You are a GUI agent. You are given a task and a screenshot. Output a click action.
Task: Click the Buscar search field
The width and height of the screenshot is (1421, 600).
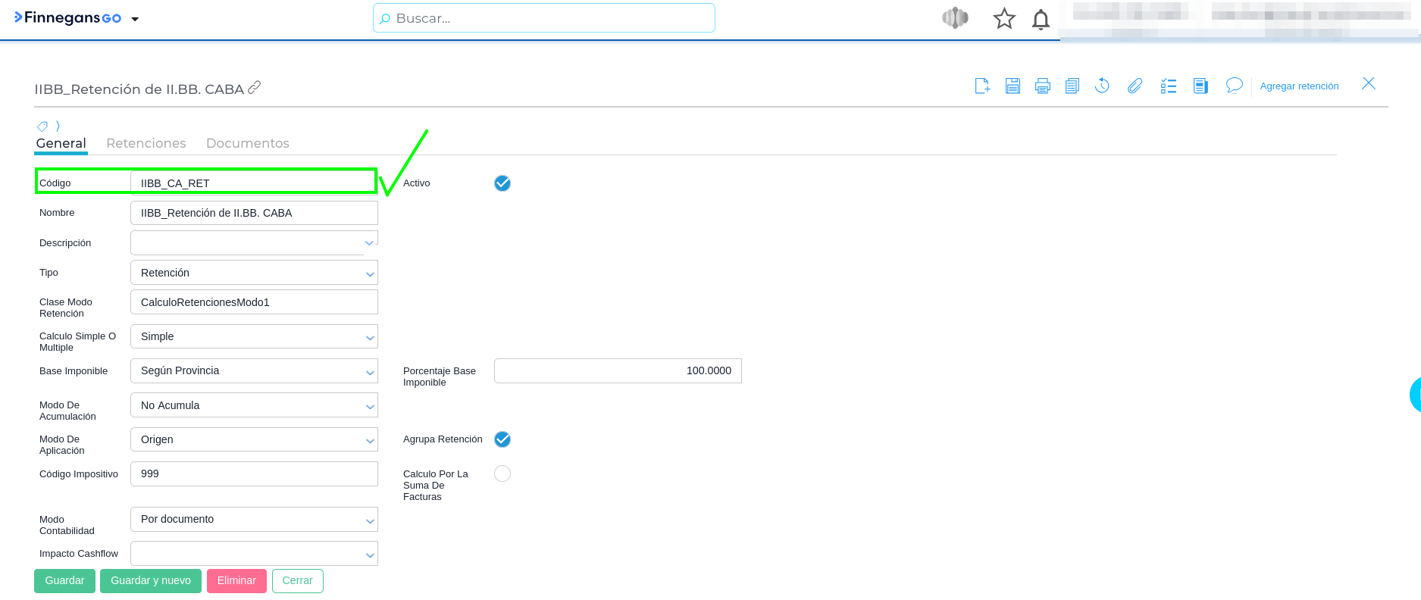(x=544, y=18)
